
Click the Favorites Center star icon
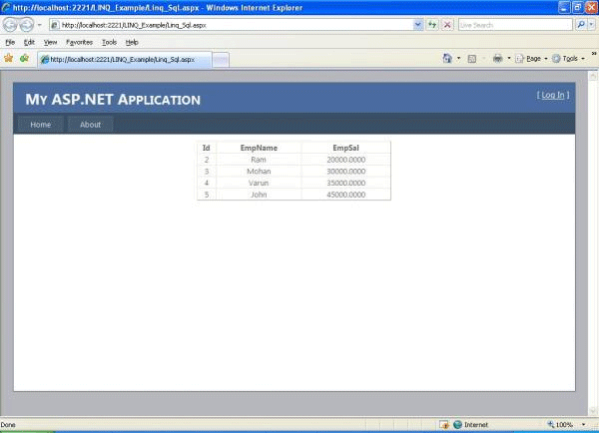(8, 59)
